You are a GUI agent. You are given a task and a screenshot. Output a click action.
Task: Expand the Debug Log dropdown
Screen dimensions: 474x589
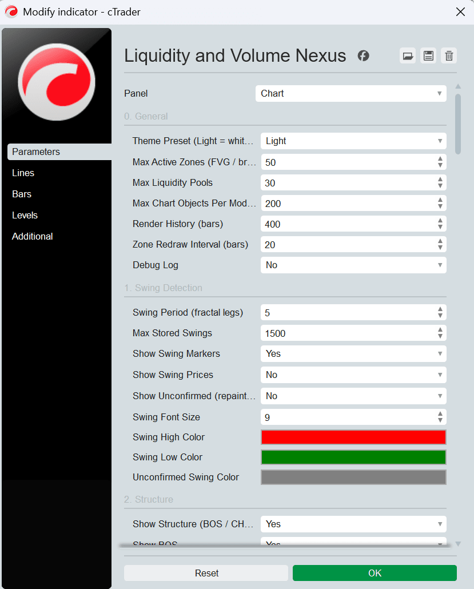click(353, 265)
